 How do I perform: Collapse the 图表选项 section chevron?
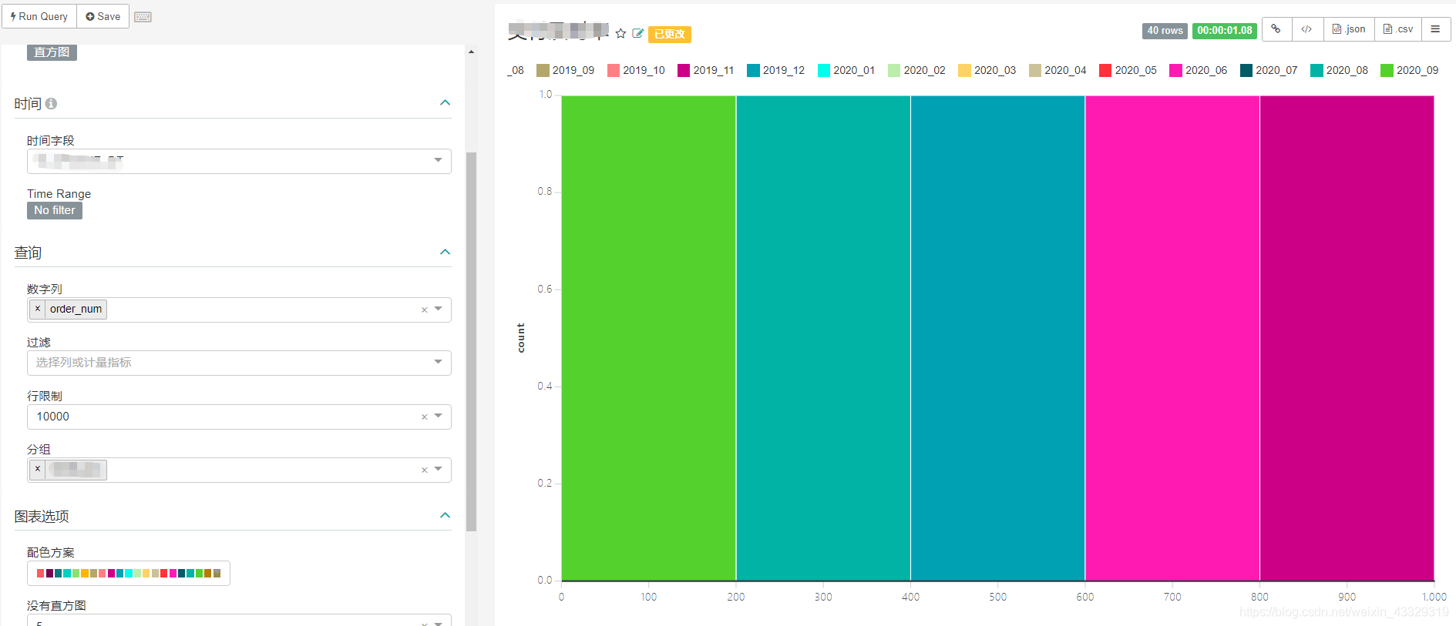point(445,516)
